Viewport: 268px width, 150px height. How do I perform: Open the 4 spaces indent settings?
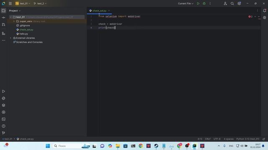point(229,139)
